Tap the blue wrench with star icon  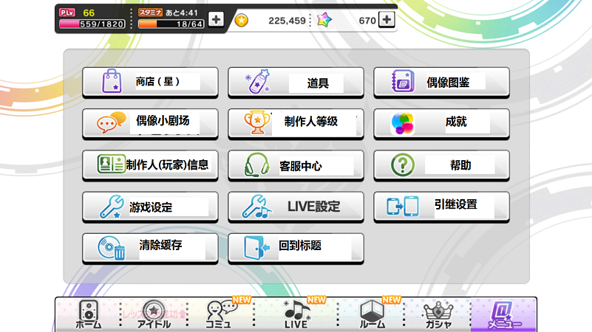pos(112,207)
